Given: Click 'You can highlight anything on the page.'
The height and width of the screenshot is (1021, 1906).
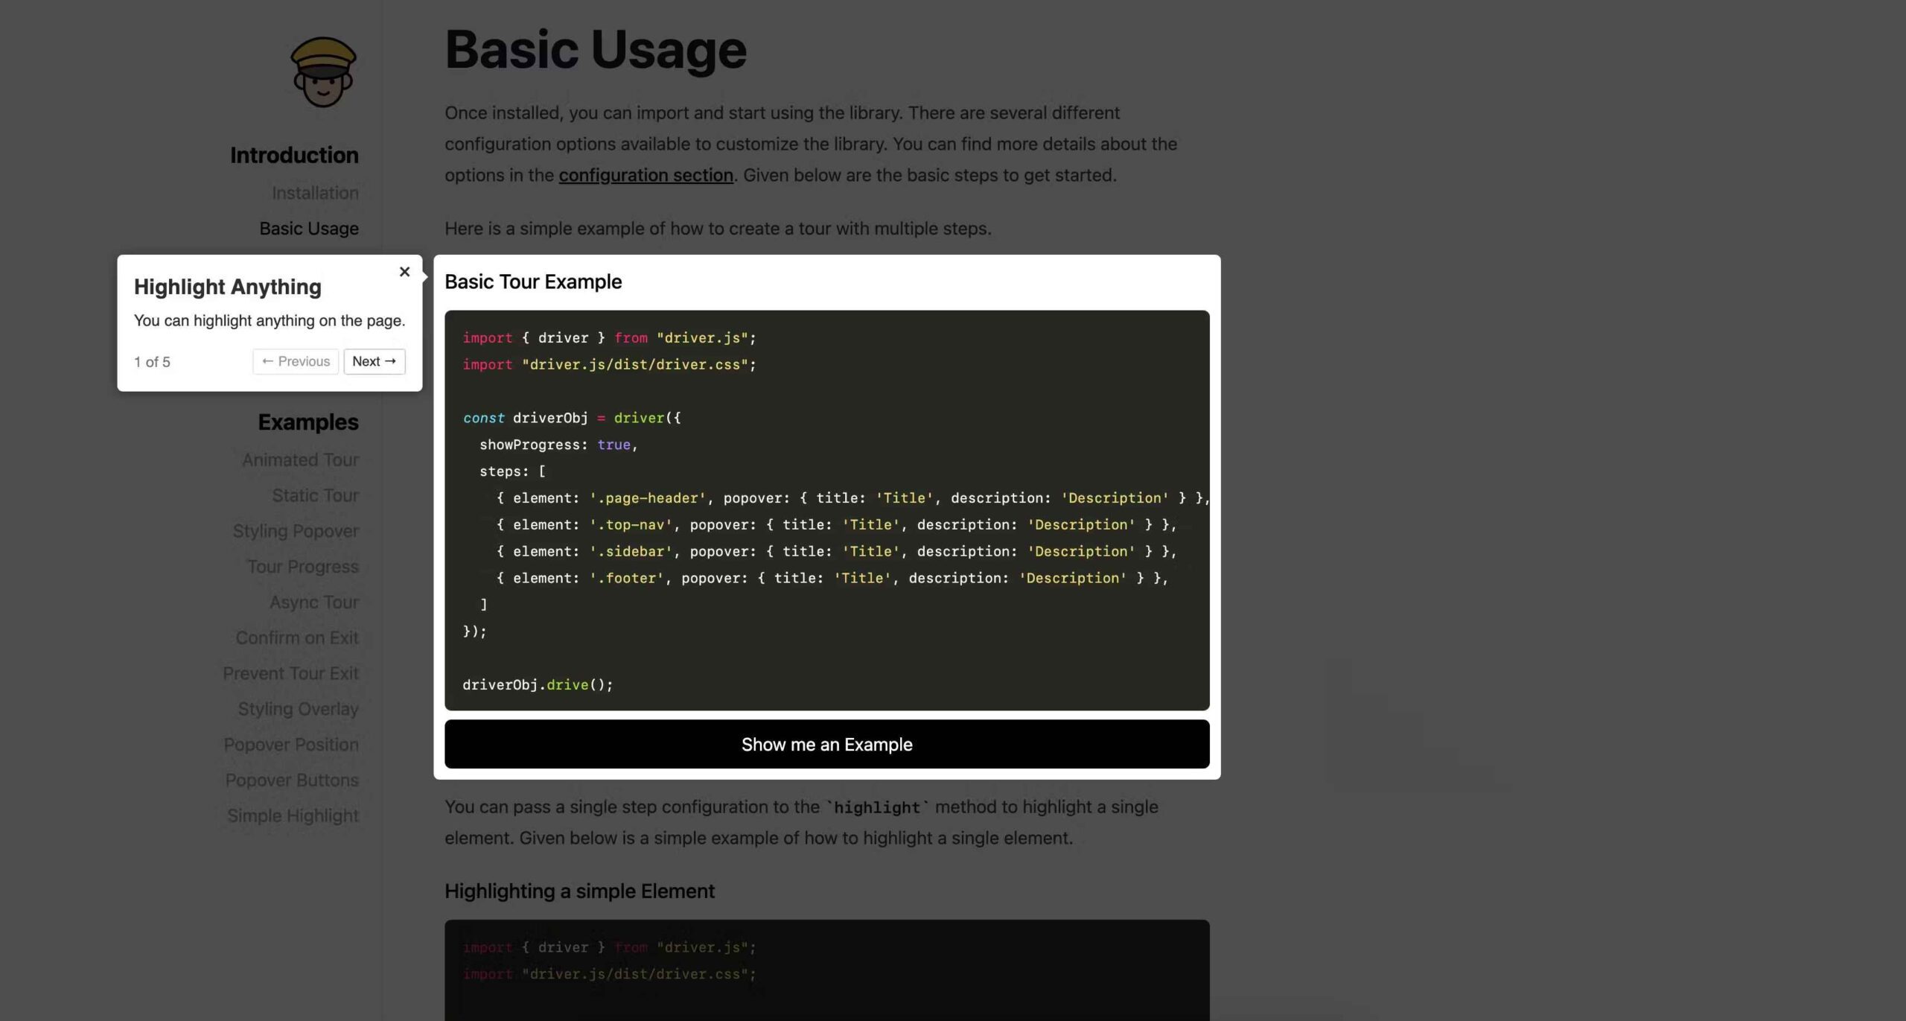Looking at the screenshot, I should pyautogui.click(x=270, y=321).
